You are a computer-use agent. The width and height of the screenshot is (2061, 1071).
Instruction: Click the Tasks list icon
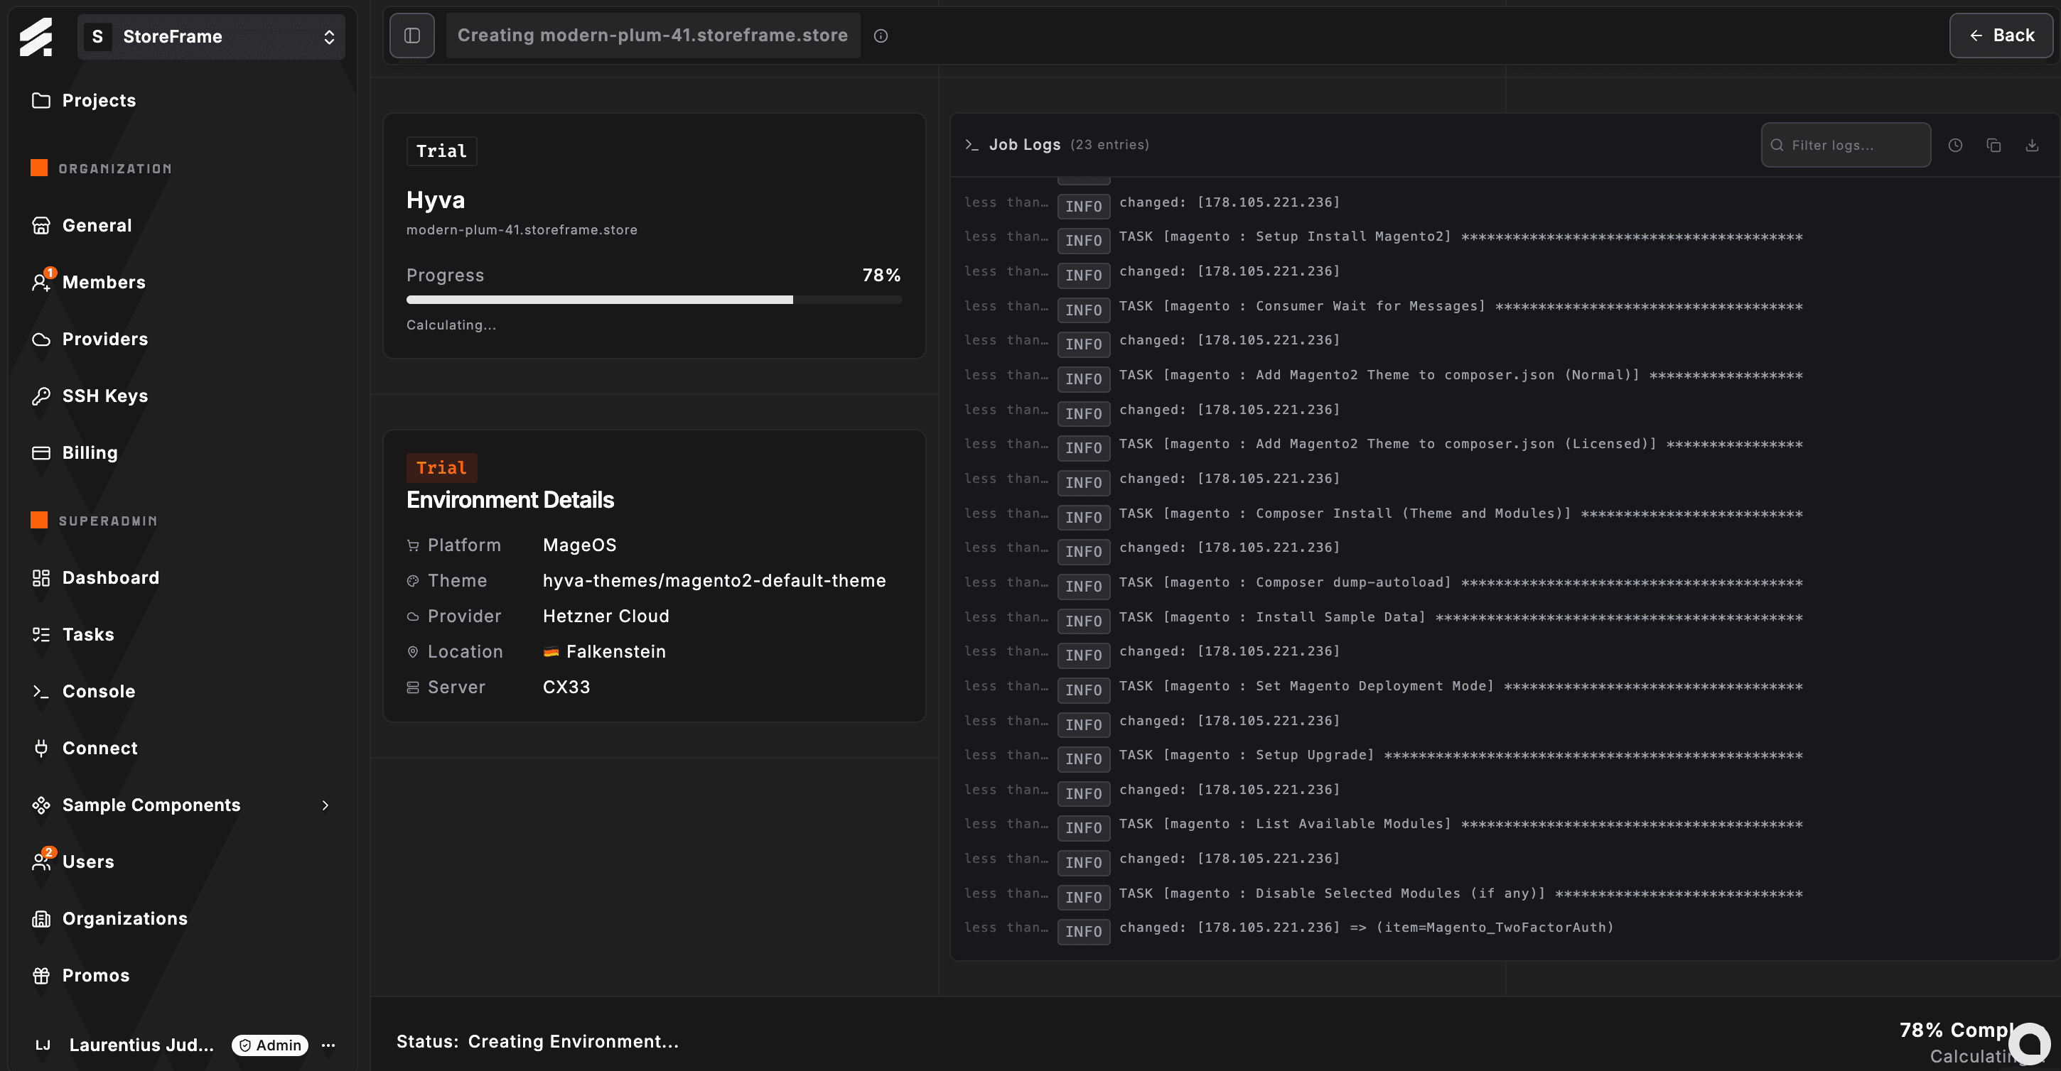tap(41, 635)
